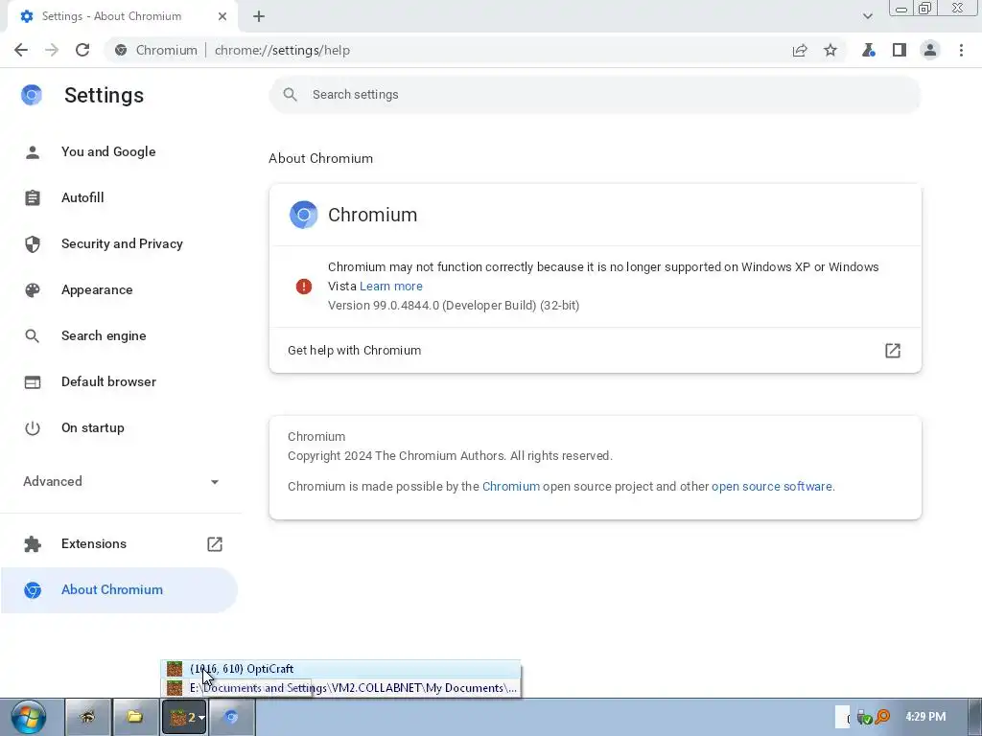The image size is (982, 736).
Task: Open the experiments flask icon
Action: pos(869,50)
